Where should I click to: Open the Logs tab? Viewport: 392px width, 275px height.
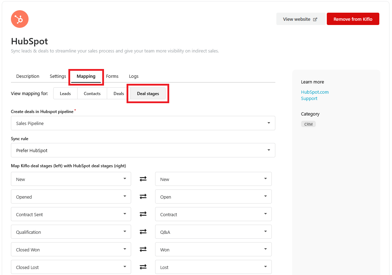[134, 76]
